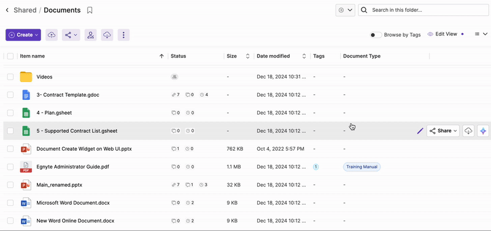Click the purple edit pencil icon
Screen dimensions: 491x231
pyautogui.click(x=420, y=131)
